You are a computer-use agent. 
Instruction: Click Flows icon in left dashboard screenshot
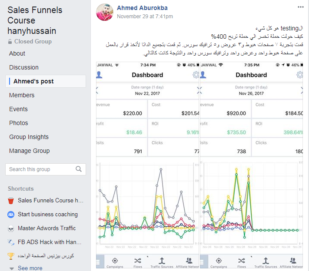click(138, 261)
